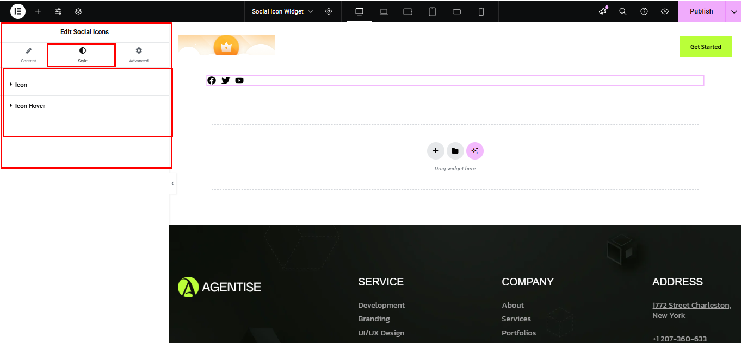Switch to Laptop device preview
The height and width of the screenshot is (343, 741).
pyautogui.click(x=384, y=11)
